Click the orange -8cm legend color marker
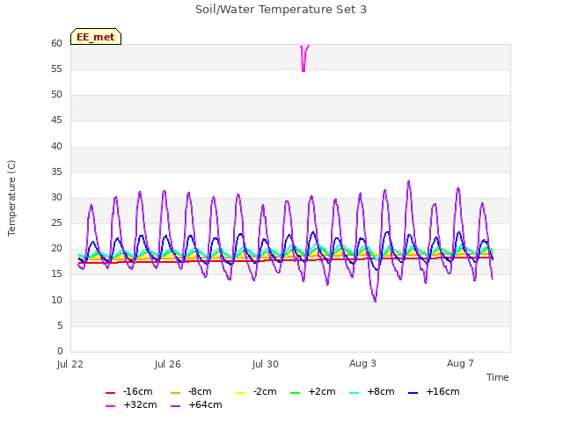Viewport: 563px width, 422px height. click(x=175, y=393)
